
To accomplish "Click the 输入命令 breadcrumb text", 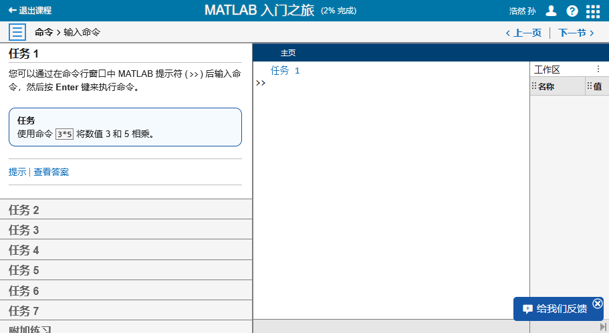I will (x=82, y=32).
